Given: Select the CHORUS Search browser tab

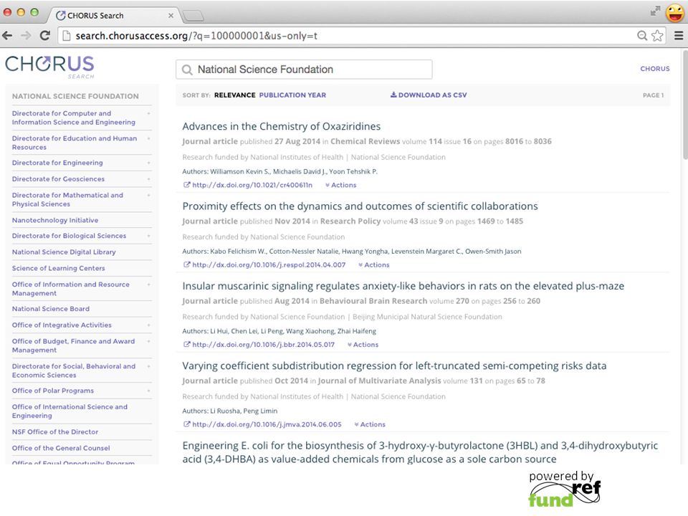Looking at the screenshot, I should [113, 15].
